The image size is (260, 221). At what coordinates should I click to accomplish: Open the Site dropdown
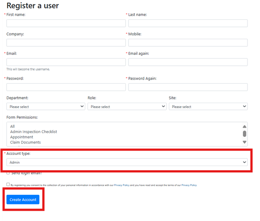point(208,107)
